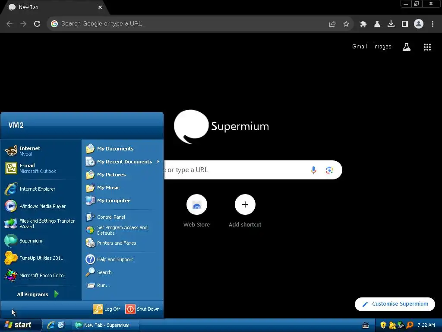
Task: Search by image with lens icon
Action: tap(329, 170)
